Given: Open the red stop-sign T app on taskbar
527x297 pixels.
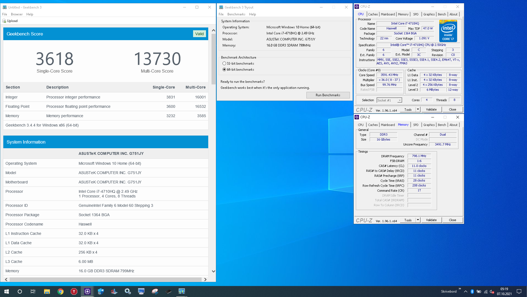Looking at the screenshot, I should 74,291.
